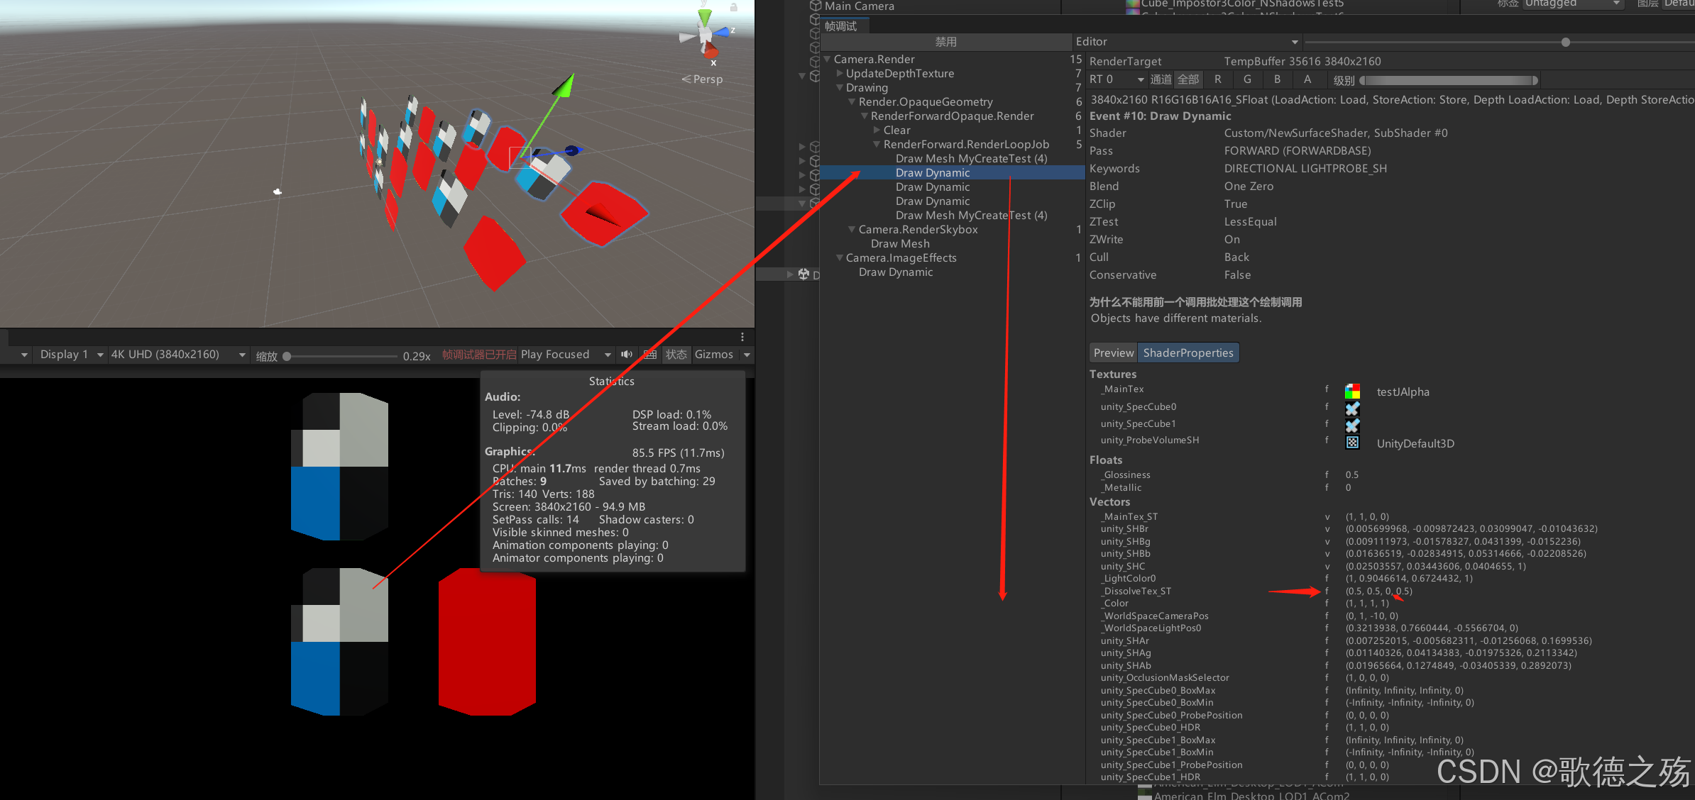Mute audio with the speaker icon
Image resolution: width=1695 pixels, height=800 pixels.
click(627, 355)
